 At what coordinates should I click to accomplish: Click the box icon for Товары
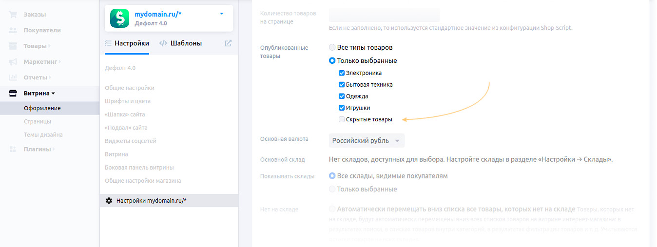coord(13,46)
